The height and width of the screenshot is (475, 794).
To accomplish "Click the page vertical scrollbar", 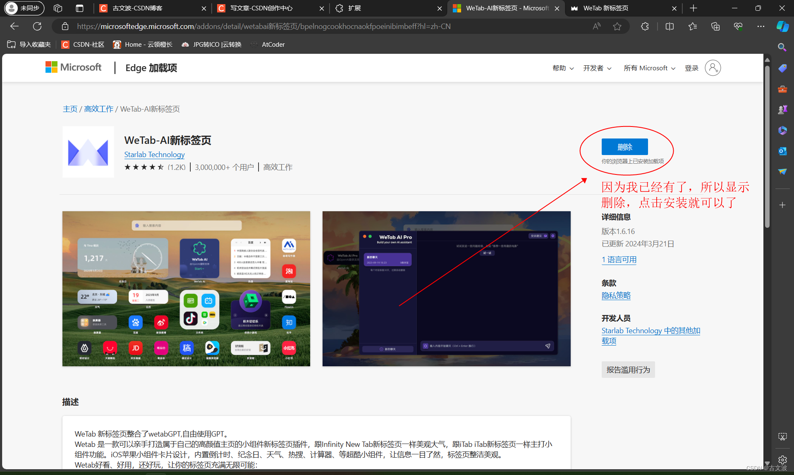I will tap(767, 147).
